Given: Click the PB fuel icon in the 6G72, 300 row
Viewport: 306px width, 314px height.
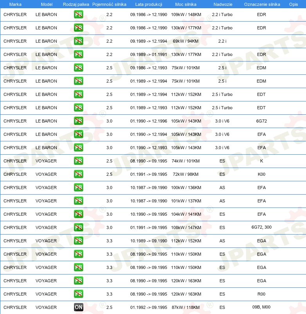Looking at the screenshot, I should 79,227.
